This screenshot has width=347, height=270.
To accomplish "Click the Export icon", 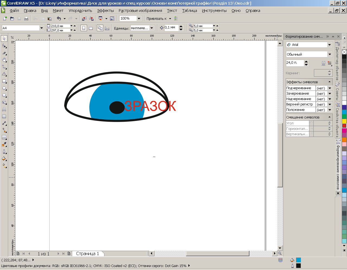I will [x=91, y=18].
